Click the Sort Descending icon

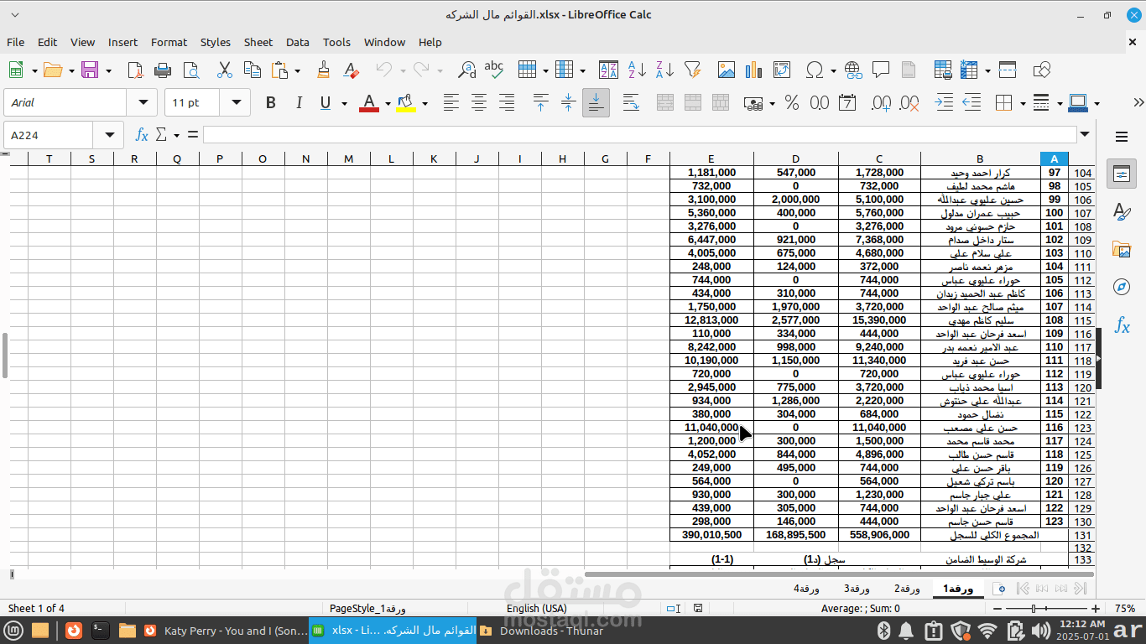[664, 70]
